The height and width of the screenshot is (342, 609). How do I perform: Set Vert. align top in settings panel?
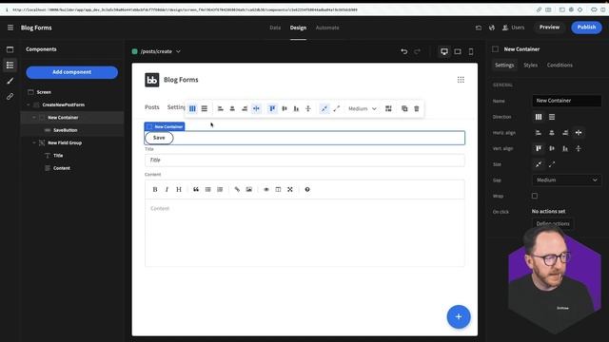539,148
